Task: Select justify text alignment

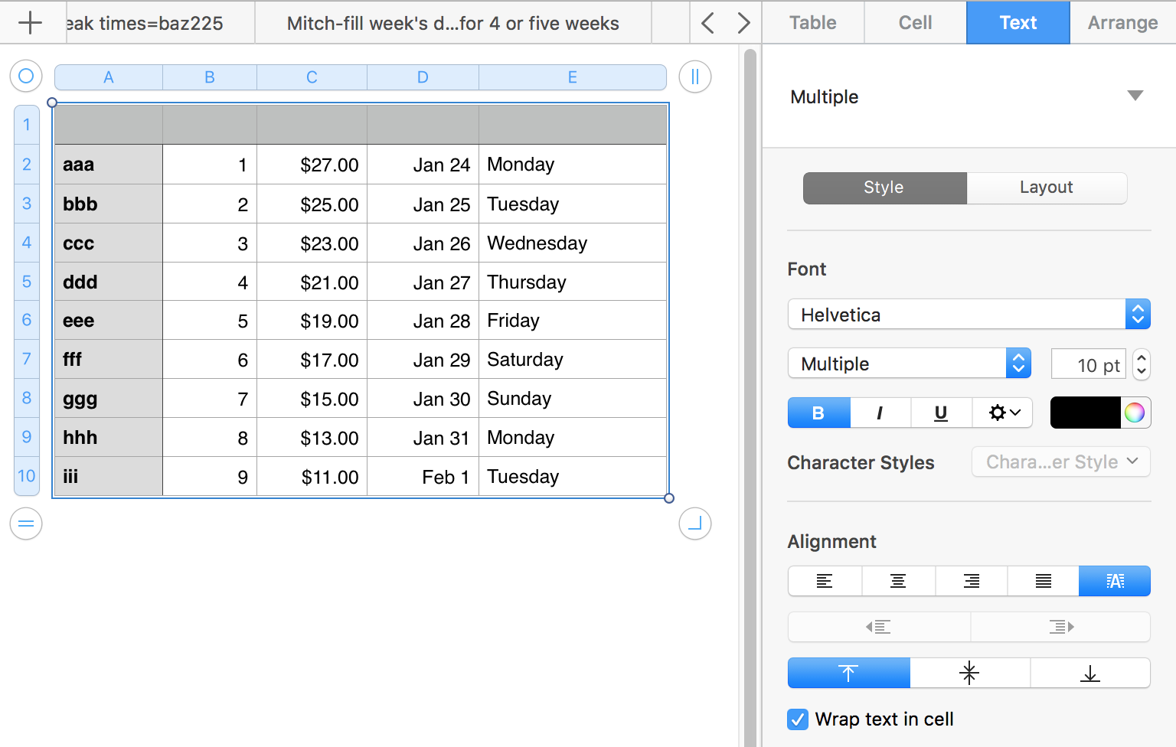Action: 1043,581
